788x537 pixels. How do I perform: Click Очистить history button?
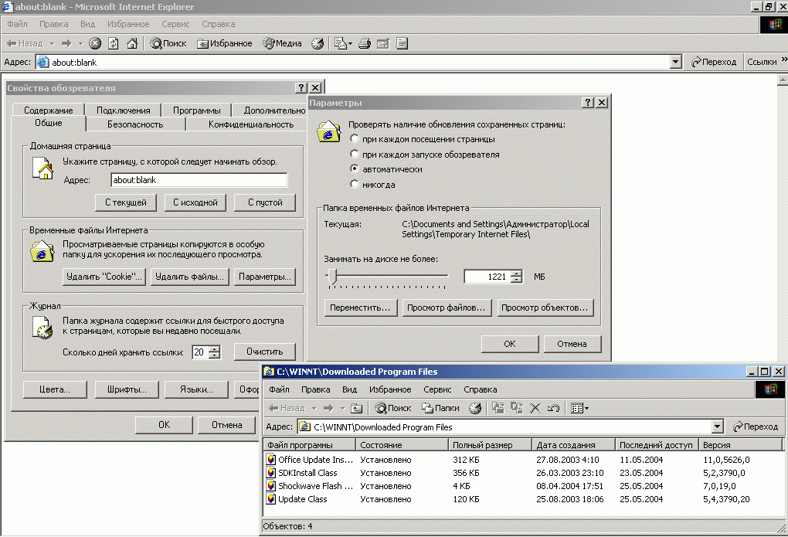pyautogui.click(x=265, y=352)
